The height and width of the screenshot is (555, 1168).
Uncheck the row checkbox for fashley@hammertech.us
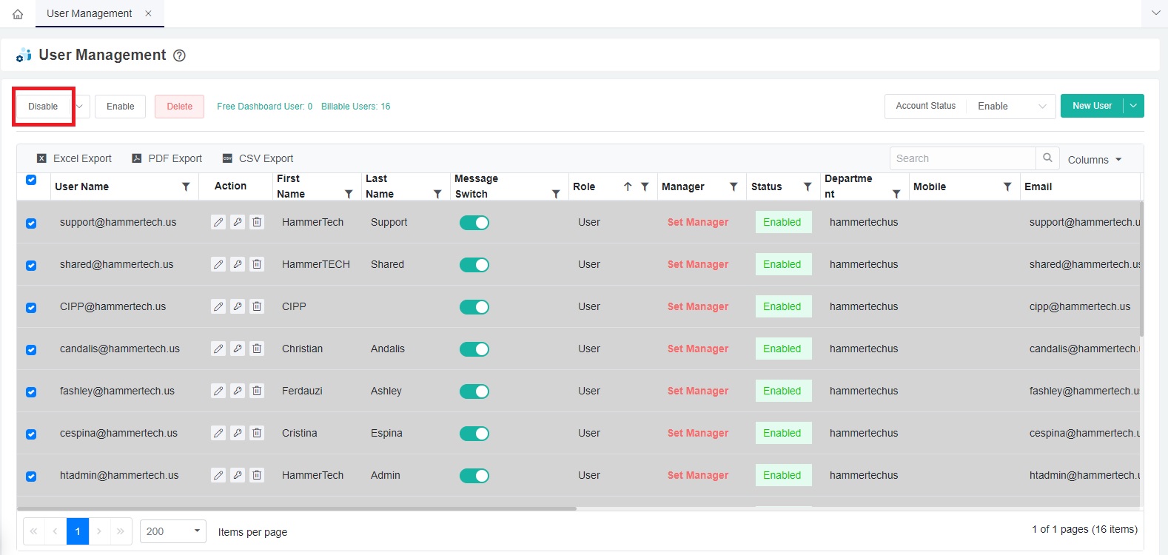click(x=31, y=391)
